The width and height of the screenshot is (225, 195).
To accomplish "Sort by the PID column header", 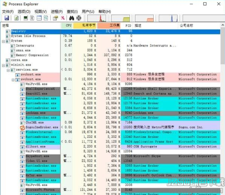I will [x=127, y=26].
